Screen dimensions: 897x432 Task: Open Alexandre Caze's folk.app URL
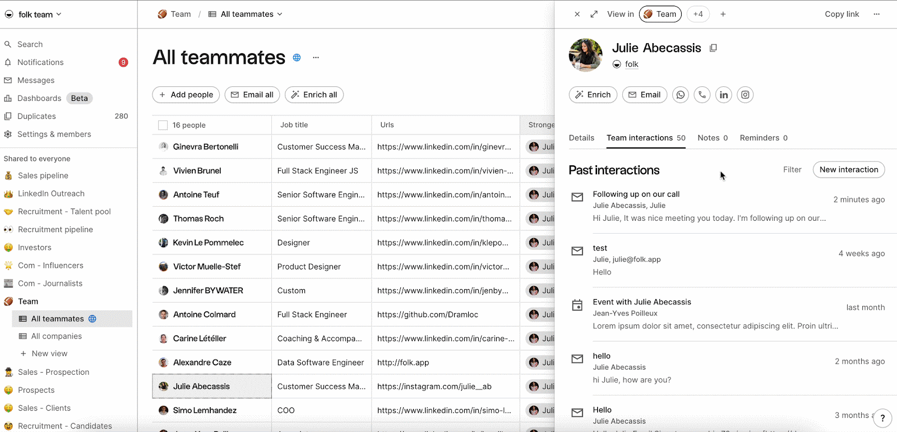[x=403, y=363]
